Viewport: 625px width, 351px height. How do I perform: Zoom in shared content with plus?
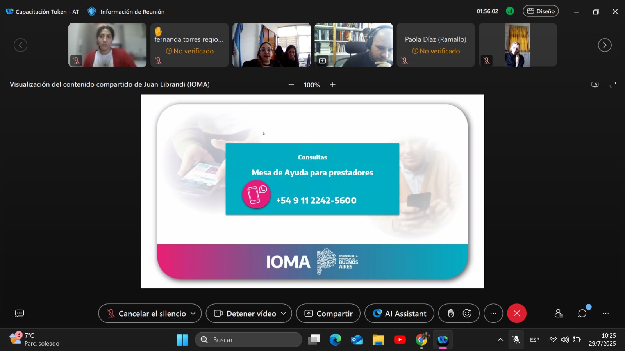(x=333, y=85)
